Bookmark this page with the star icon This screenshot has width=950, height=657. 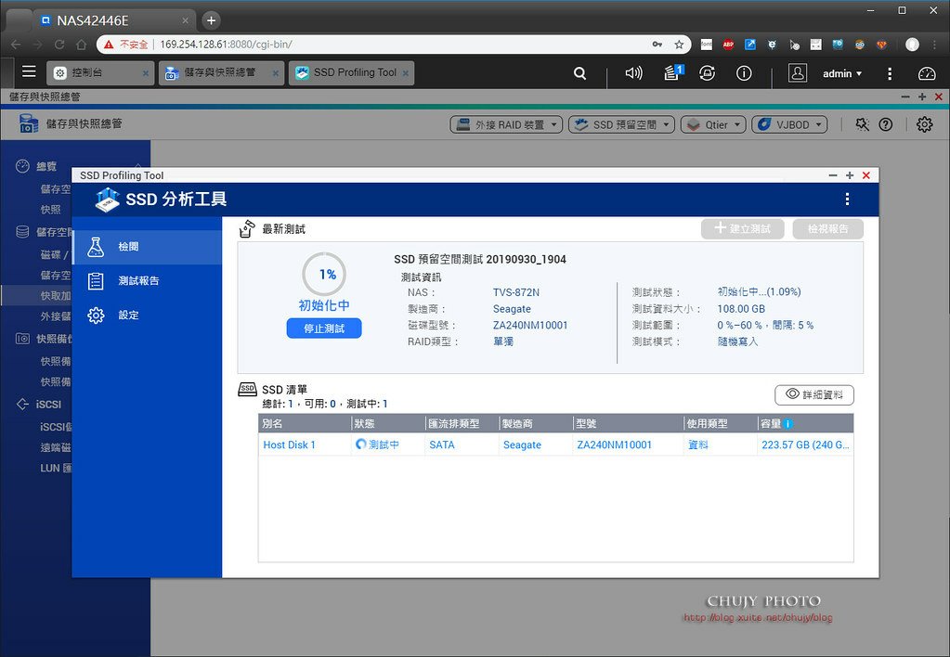pos(679,45)
